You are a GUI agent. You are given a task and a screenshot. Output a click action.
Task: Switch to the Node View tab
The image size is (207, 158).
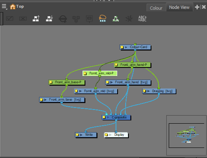point(179,7)
